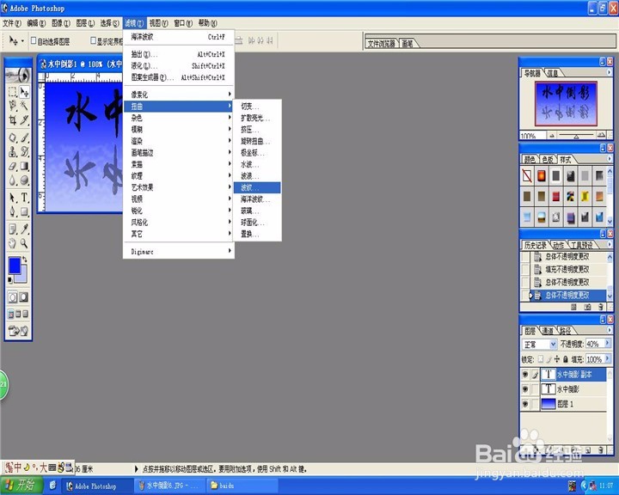Choose 波纹 from the 扭曲 submenu
The height and width of the screenshot is (495, 619).
coord(257,187)
